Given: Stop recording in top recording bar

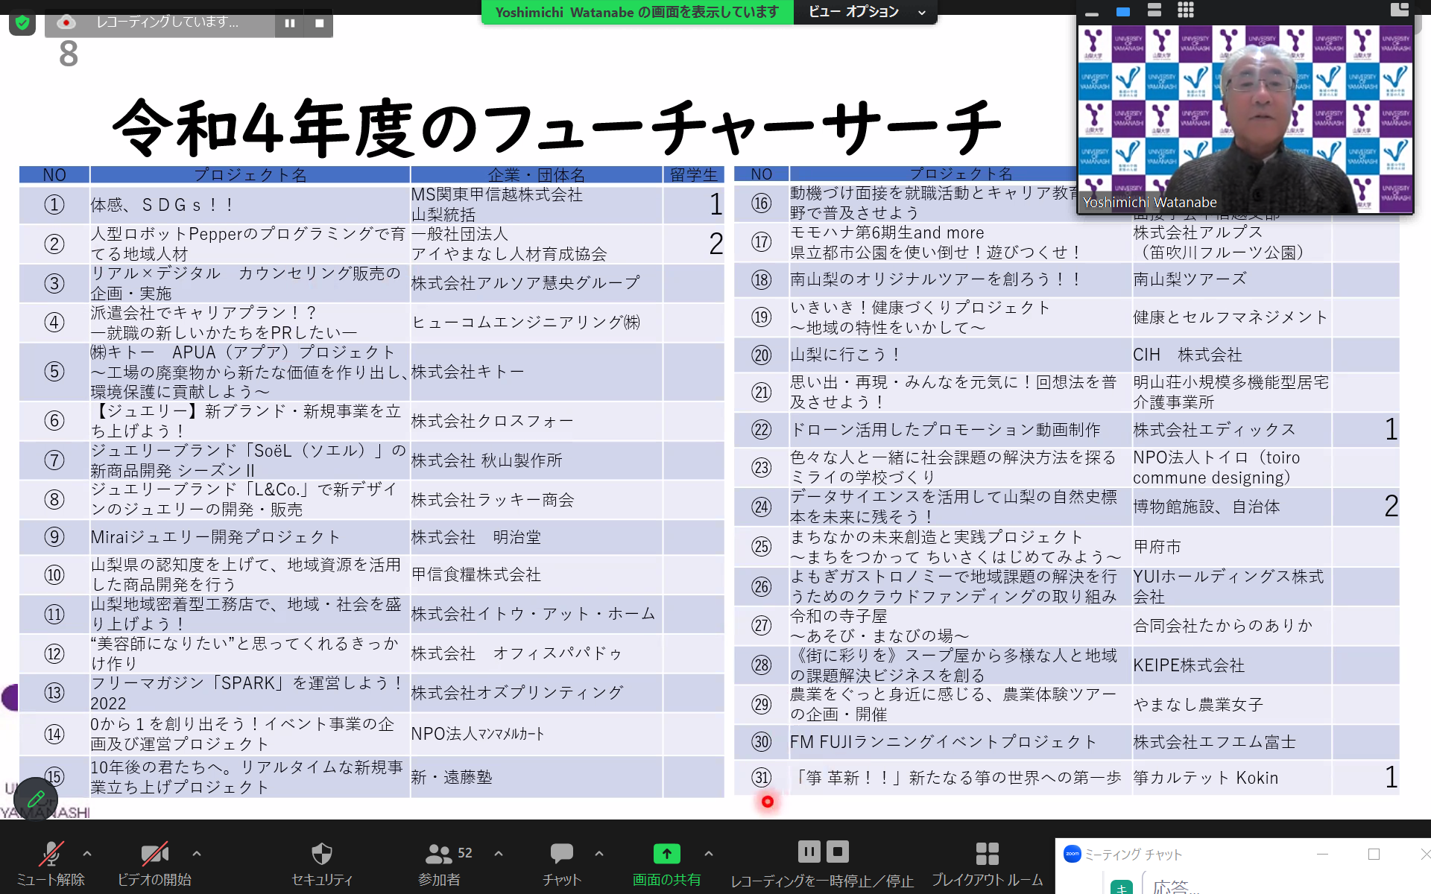Looking at the screenshot, I should pos(319,23).
